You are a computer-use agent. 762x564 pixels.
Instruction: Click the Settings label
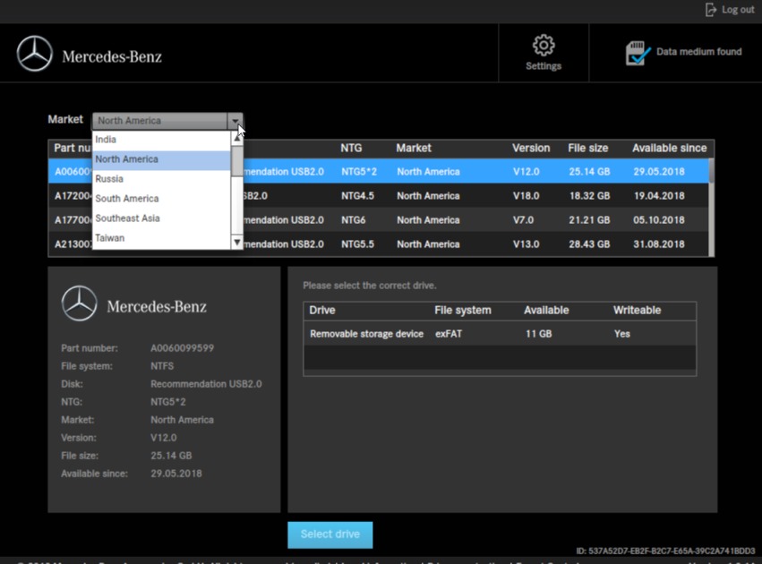pyautogui.click(x=544, y=66)
